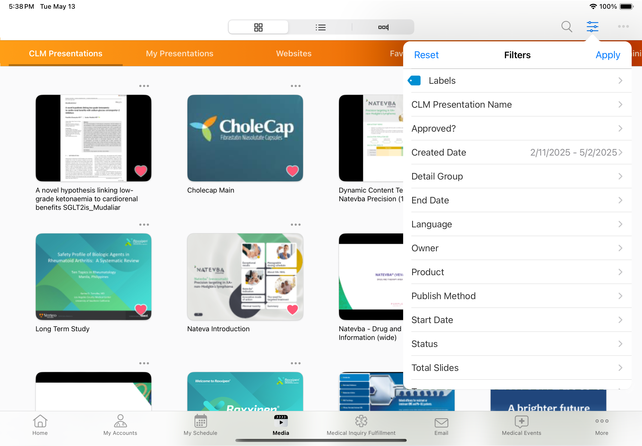Expand the Product filter option
642x446 pixels.
pos(517,272)
